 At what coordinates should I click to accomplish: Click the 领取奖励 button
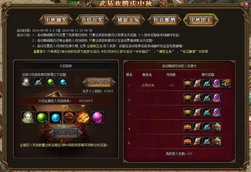(66, 133)
